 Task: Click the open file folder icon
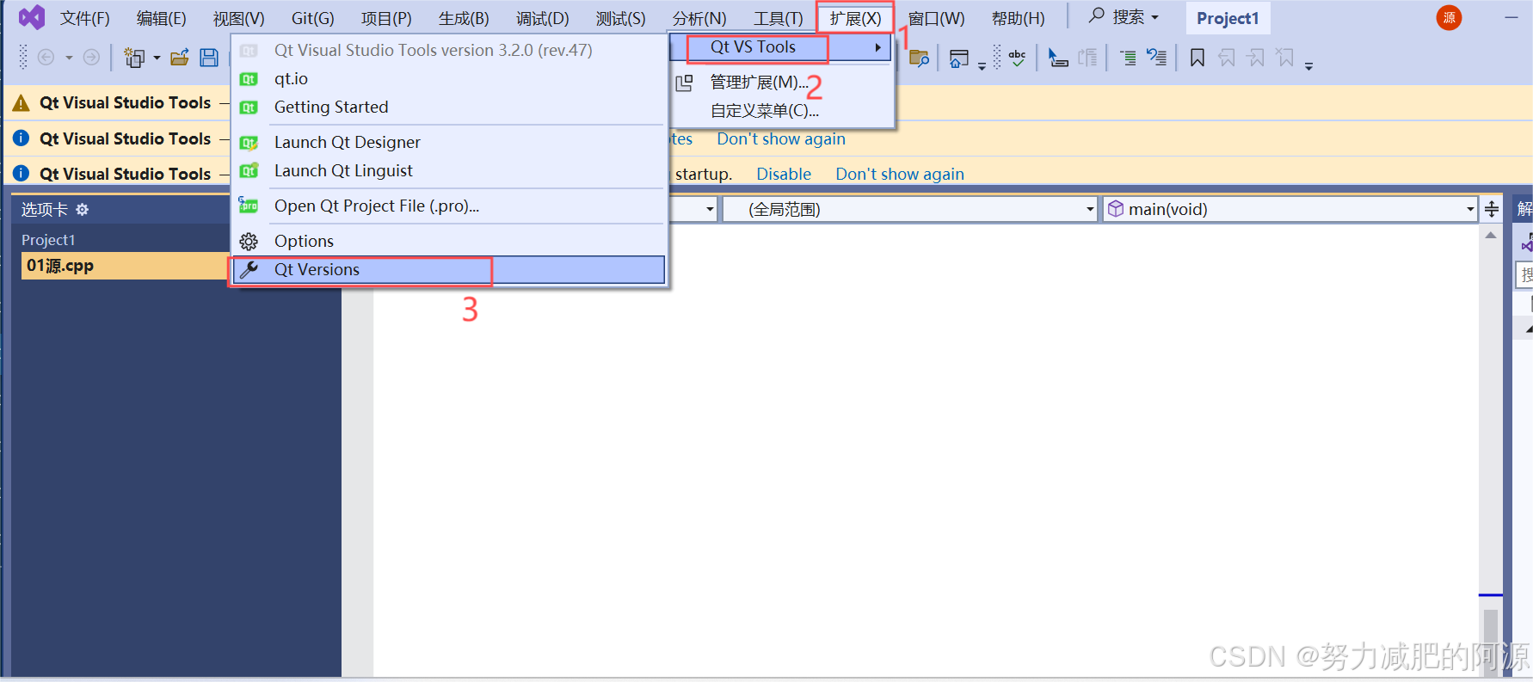[180, 58]
